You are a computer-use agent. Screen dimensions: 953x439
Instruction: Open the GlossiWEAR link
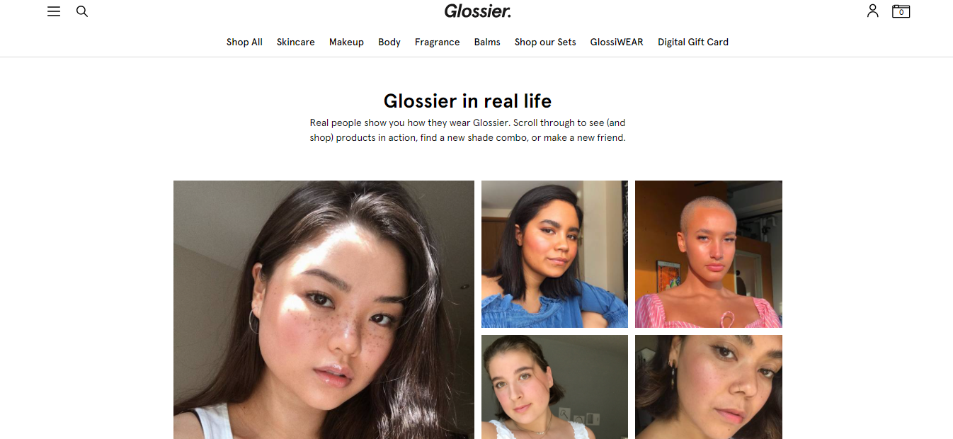coord(617,42)
